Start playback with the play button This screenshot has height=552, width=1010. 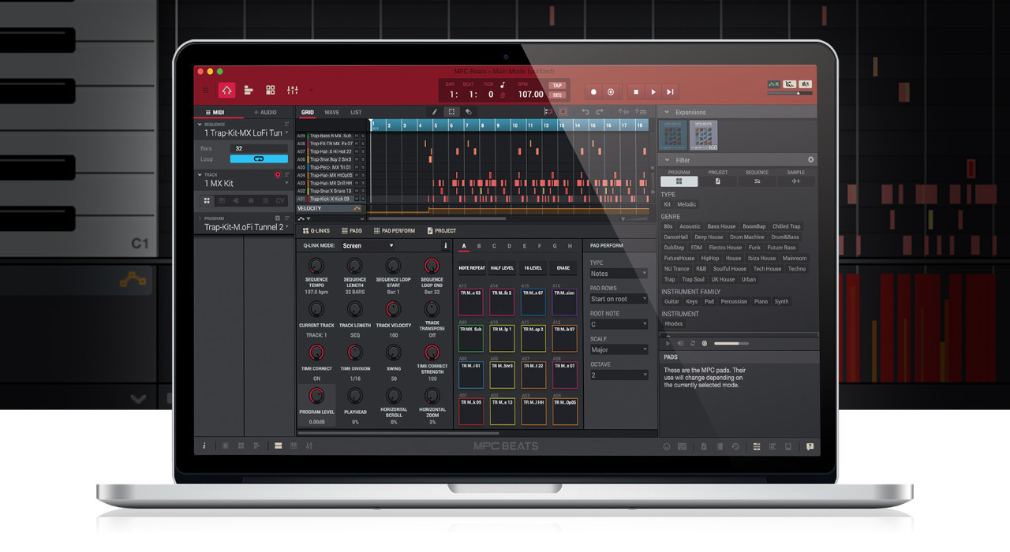[x=653, y=92]
